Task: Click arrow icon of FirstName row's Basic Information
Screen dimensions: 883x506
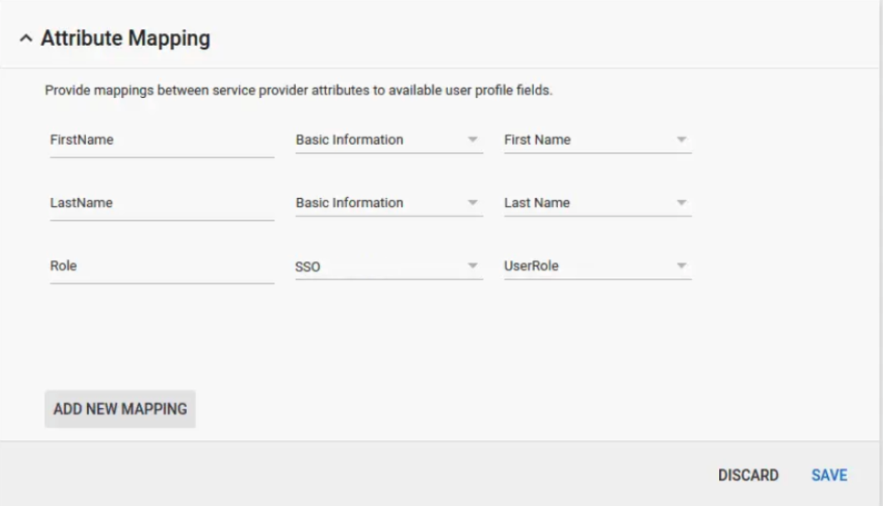Action: point(473,140)
